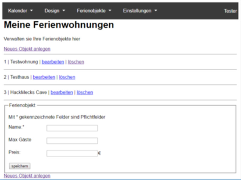241x180 pixels.
Task: Expand the Ferienobjekte dropdown arrow
Action: click(110, 11)
